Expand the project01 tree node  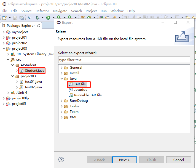(x=4, y=38)
